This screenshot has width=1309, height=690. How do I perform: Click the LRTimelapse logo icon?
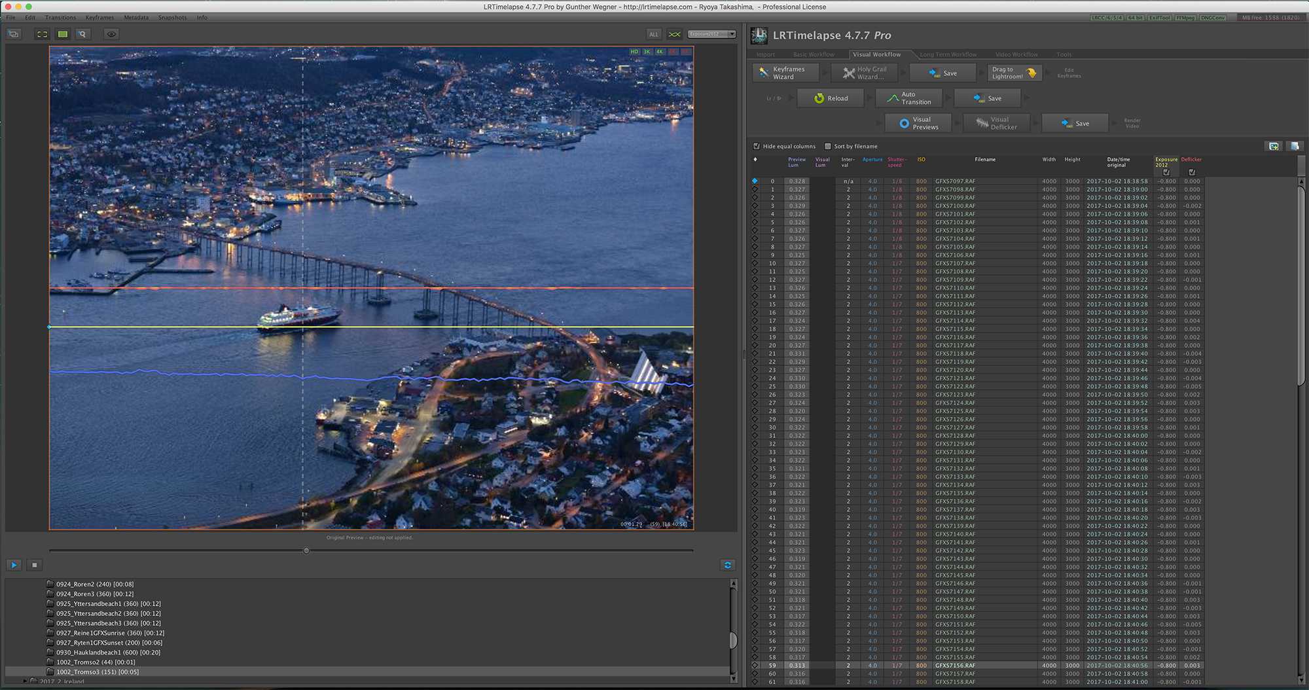tap(759, 35)
